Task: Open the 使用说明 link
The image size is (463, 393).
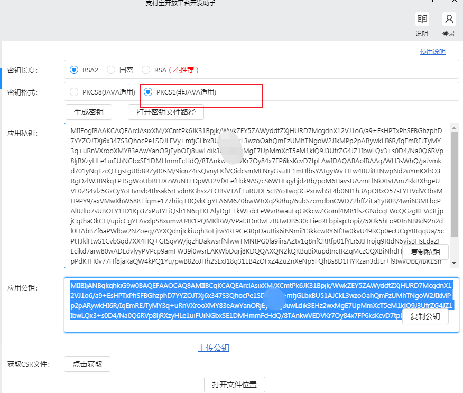Action: [432, 52]
